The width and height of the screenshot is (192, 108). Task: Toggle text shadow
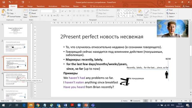(x=51, y=16)
